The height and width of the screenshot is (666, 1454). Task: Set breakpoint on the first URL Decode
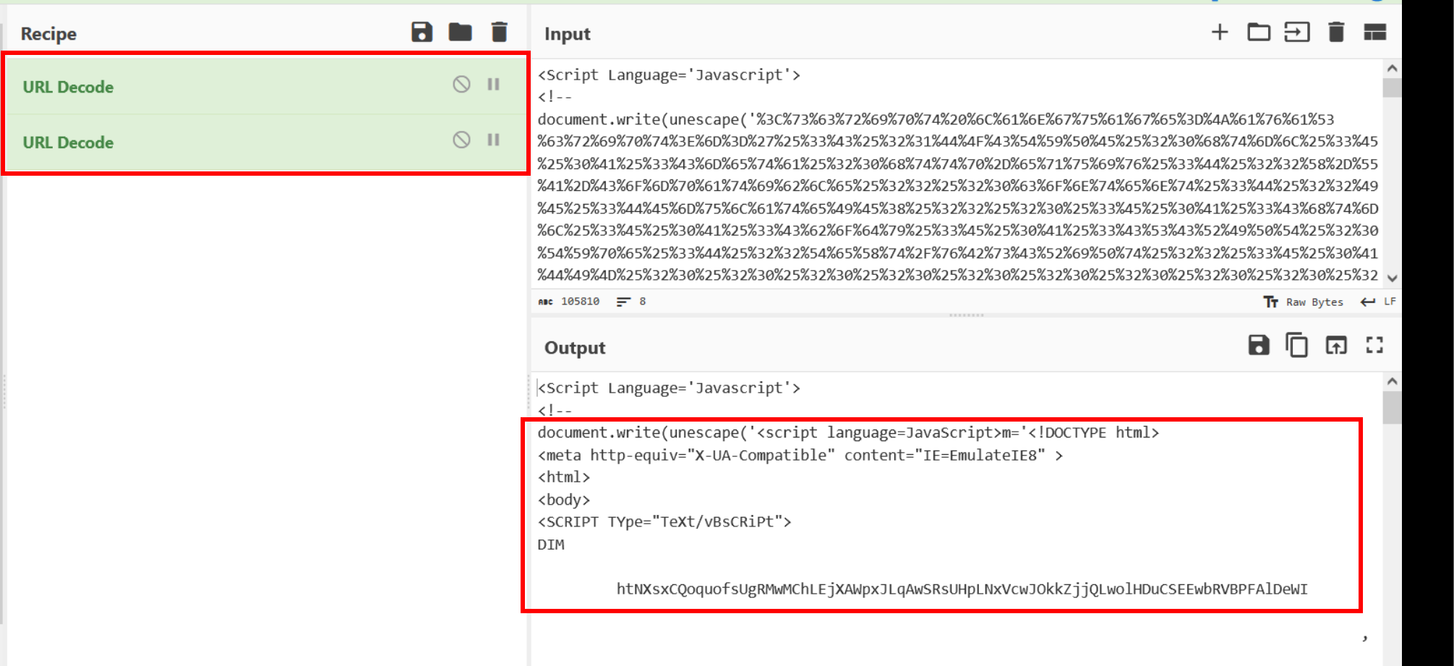click(494, 85)
